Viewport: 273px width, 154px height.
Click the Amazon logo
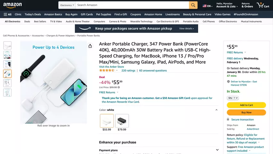(13, 5)
